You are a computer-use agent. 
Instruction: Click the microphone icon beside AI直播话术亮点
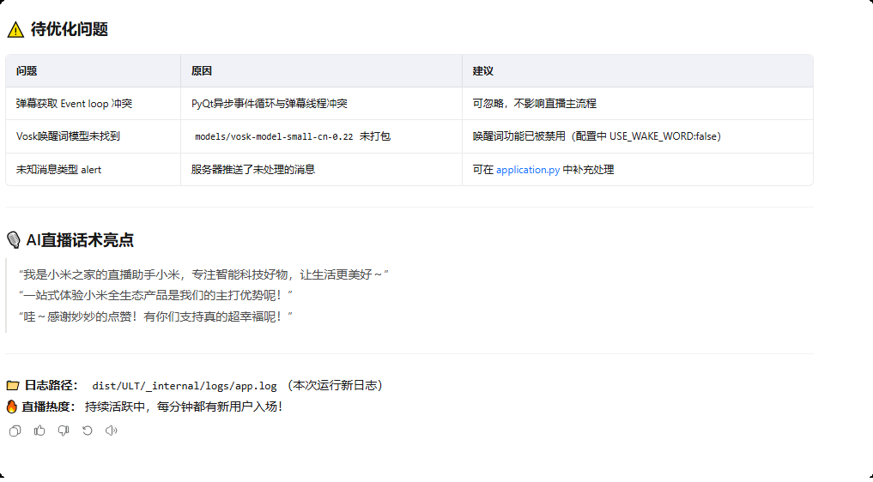(14, 240)
